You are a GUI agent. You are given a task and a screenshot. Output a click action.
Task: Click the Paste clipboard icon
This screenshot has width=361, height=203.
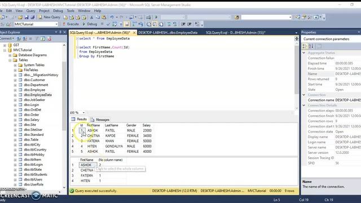click(x=104, y=17)
